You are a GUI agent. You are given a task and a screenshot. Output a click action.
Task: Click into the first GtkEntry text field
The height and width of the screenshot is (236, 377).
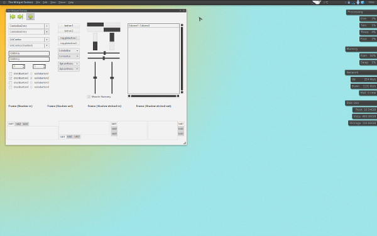click(29, 53)
